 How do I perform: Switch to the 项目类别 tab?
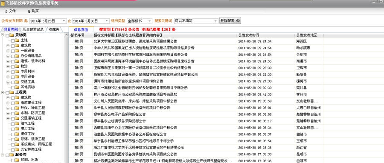coord(11,29)
